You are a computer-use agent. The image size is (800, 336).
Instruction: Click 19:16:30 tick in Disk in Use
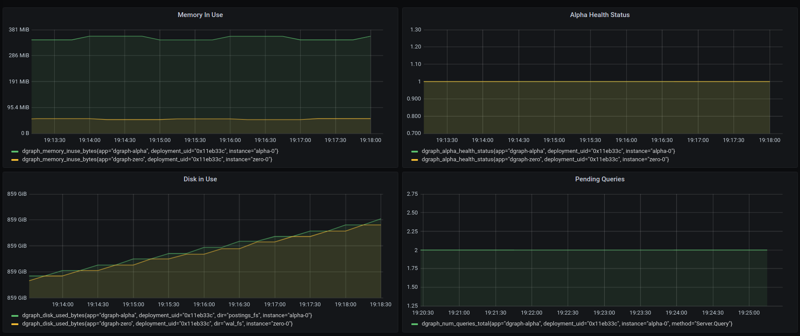click(239, 305)
